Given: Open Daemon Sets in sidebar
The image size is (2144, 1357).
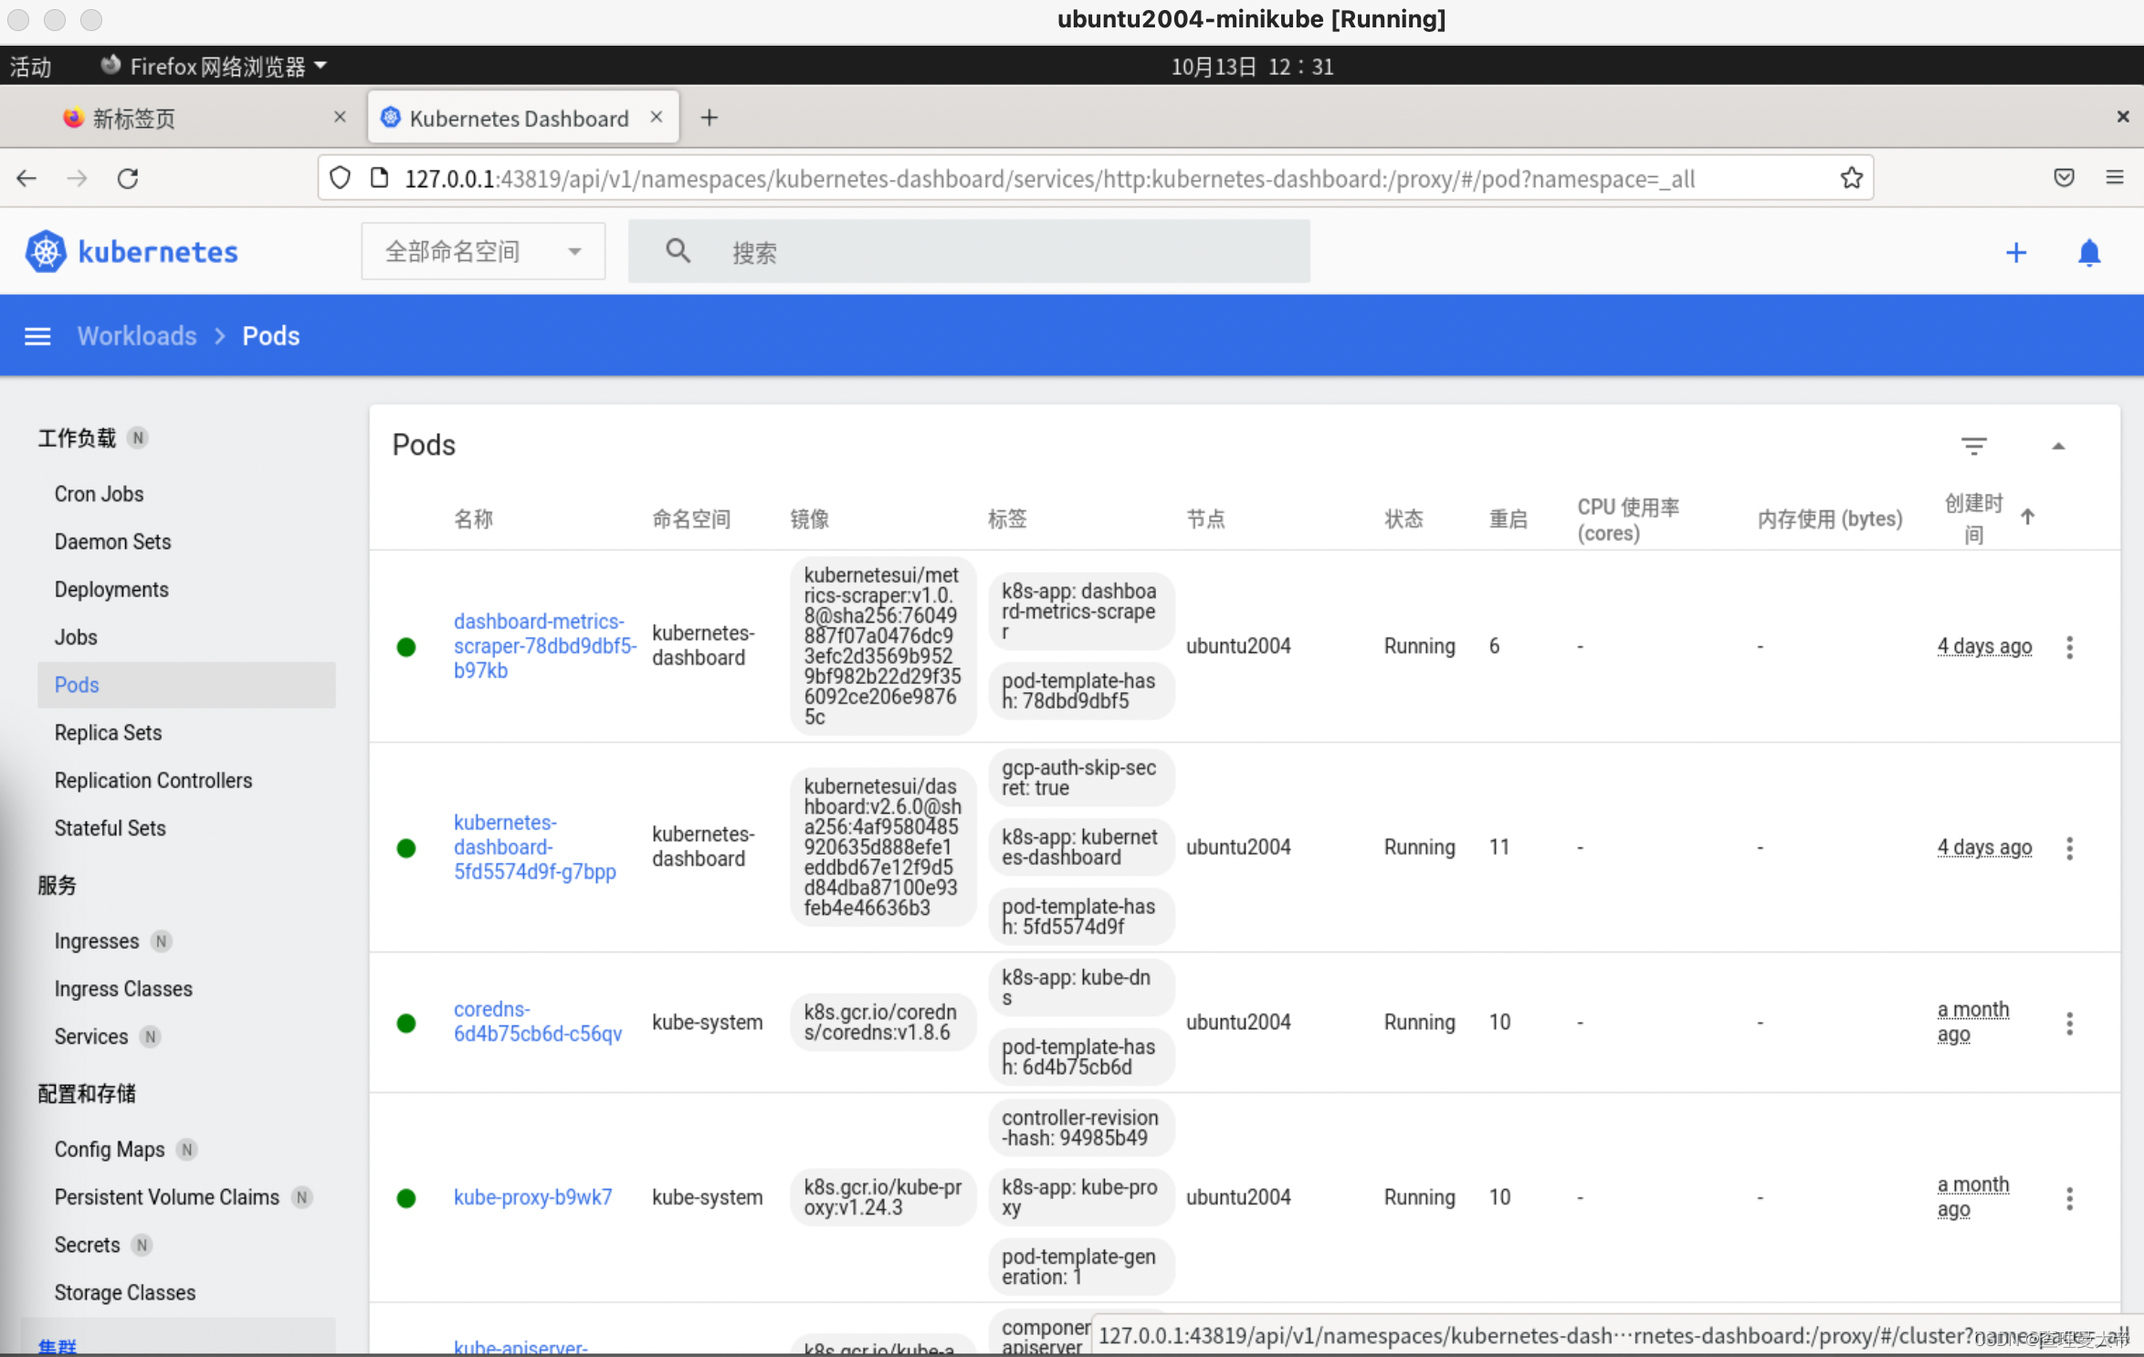Looking at the screenshot, I should point(112,542).
